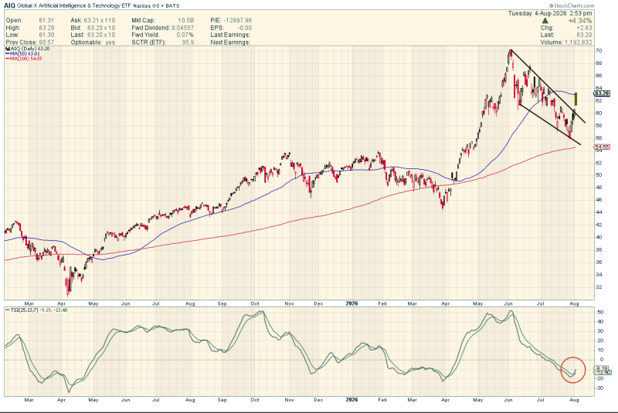
Task: Click the Next Earnings label
Action: pyautogui.click(x=230, y=42)
